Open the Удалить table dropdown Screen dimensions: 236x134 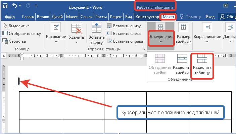(x=77, y=34)
